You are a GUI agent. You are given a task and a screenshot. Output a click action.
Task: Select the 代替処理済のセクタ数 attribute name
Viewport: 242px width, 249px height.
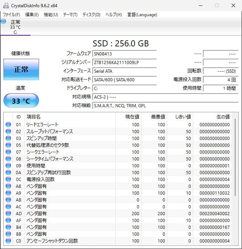point(48,145)
